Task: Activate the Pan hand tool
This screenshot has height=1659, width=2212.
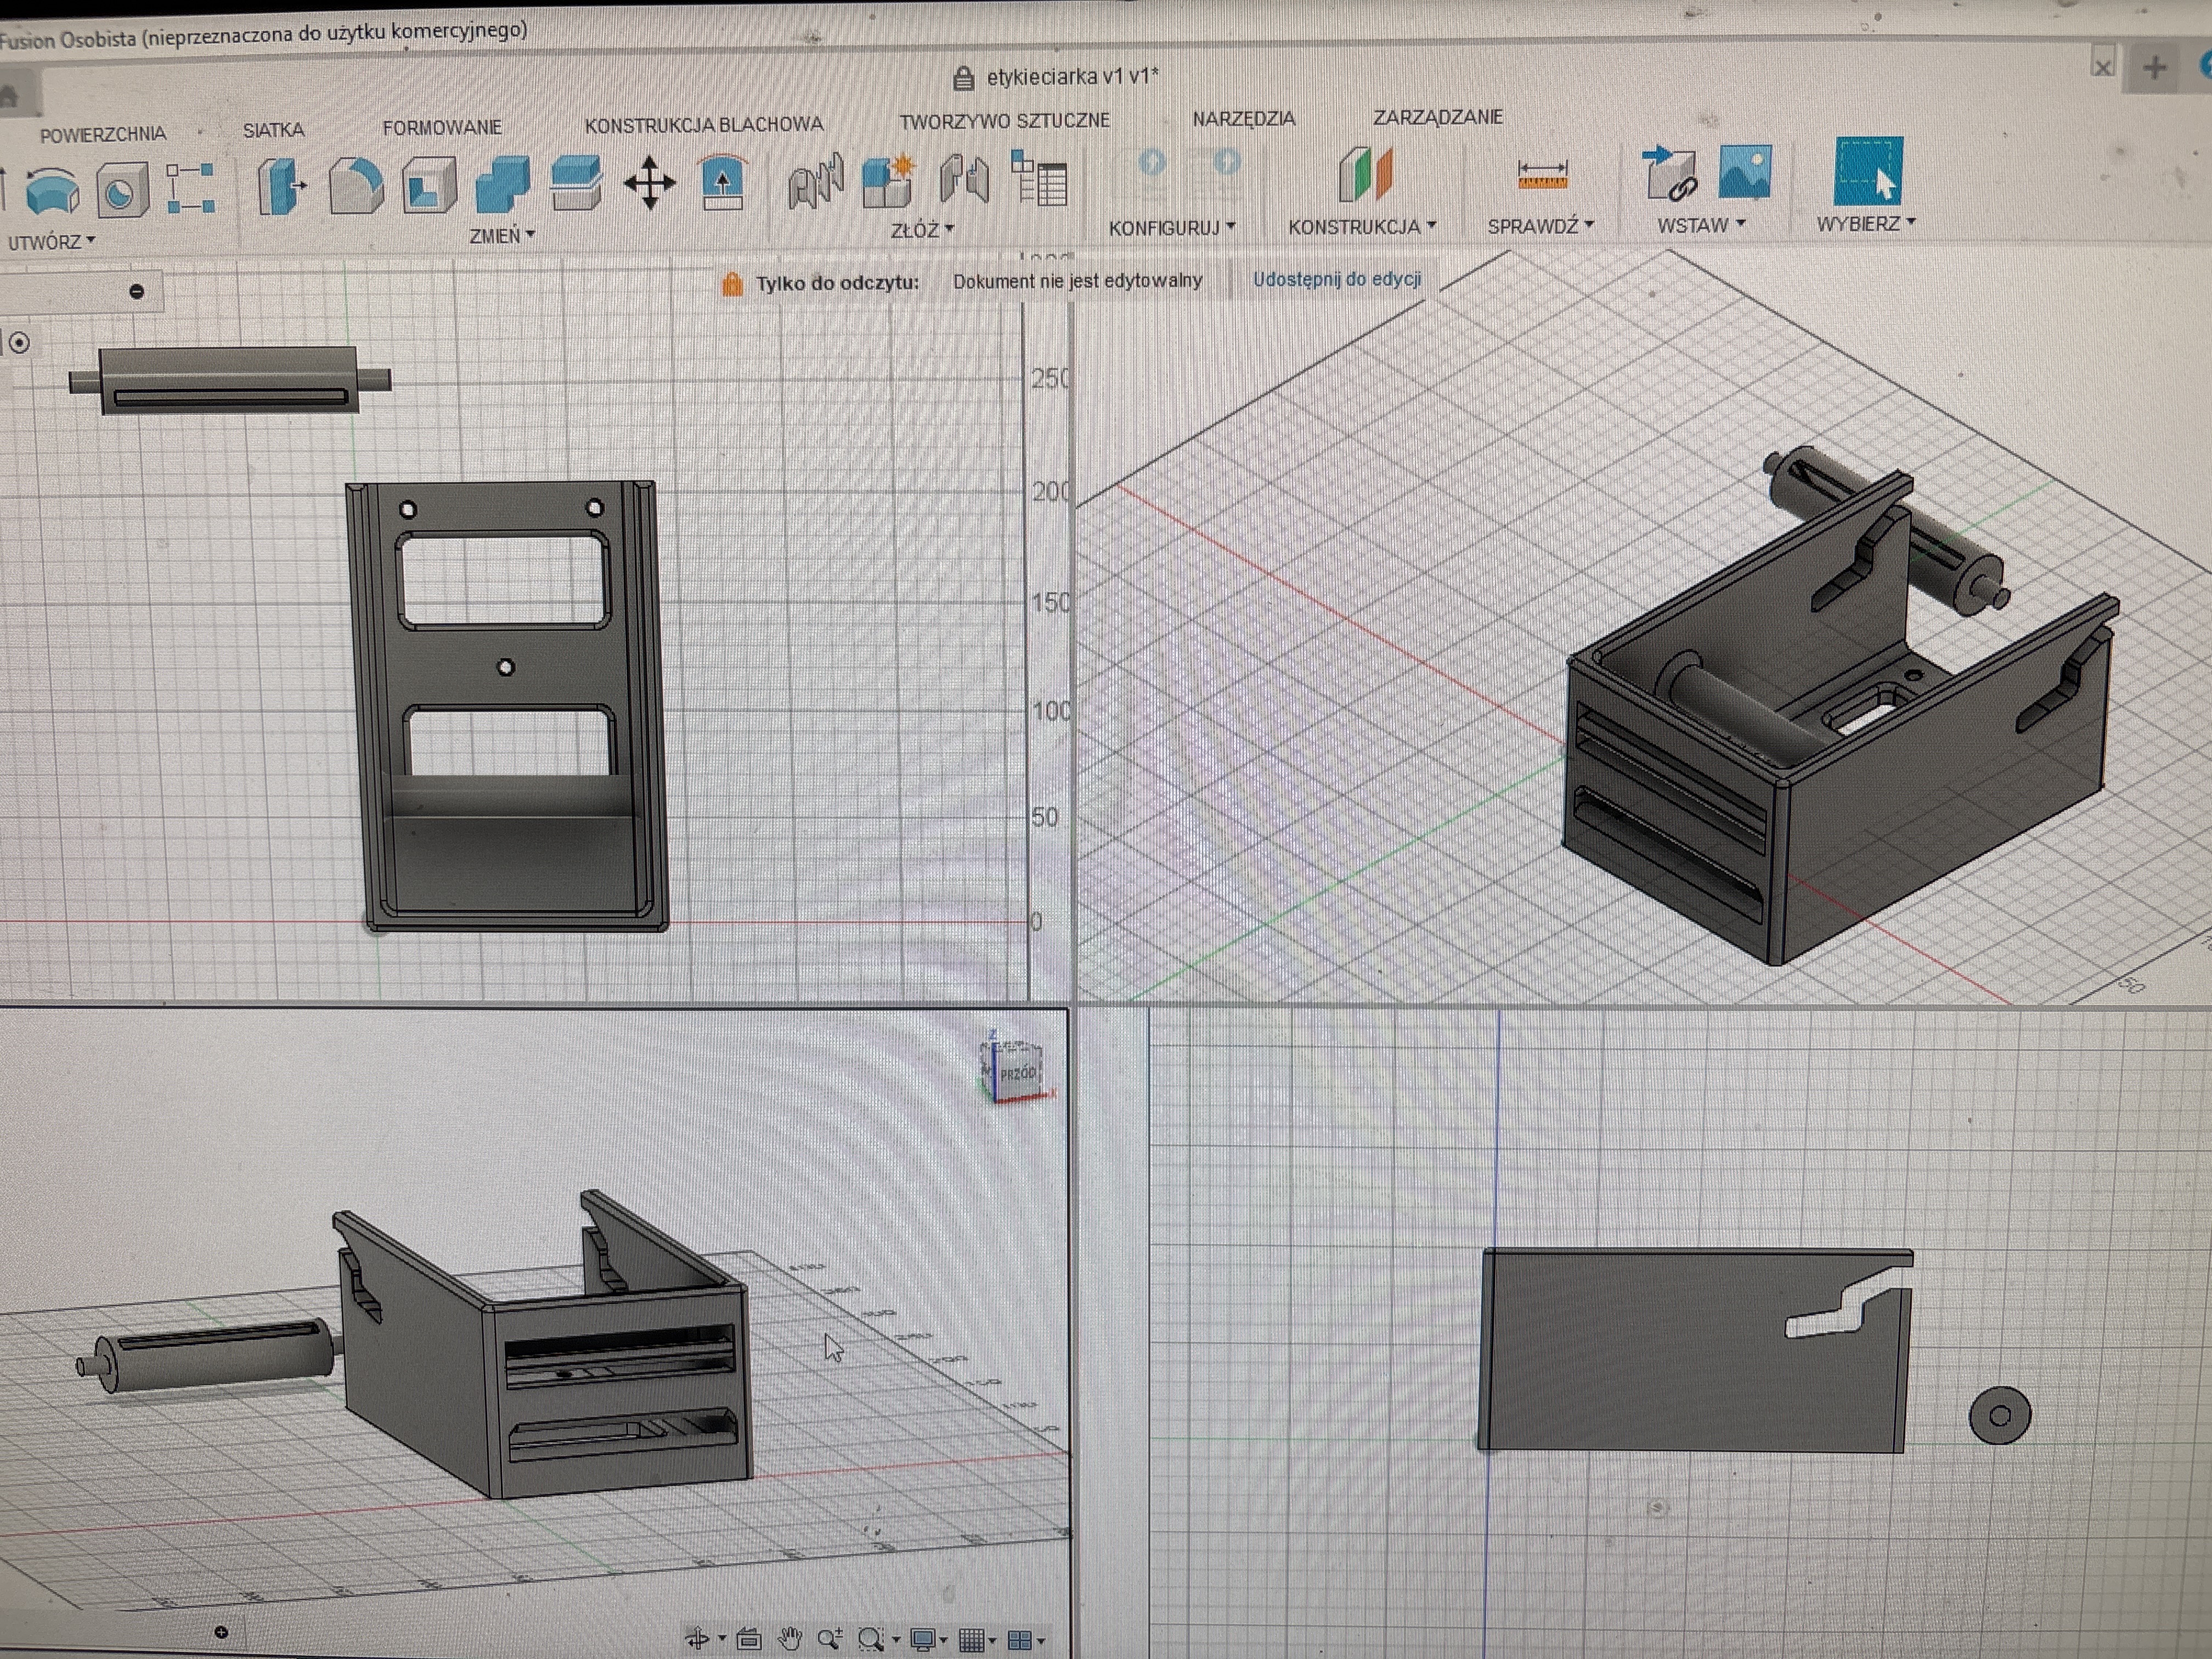Action: coord(790,1639)
